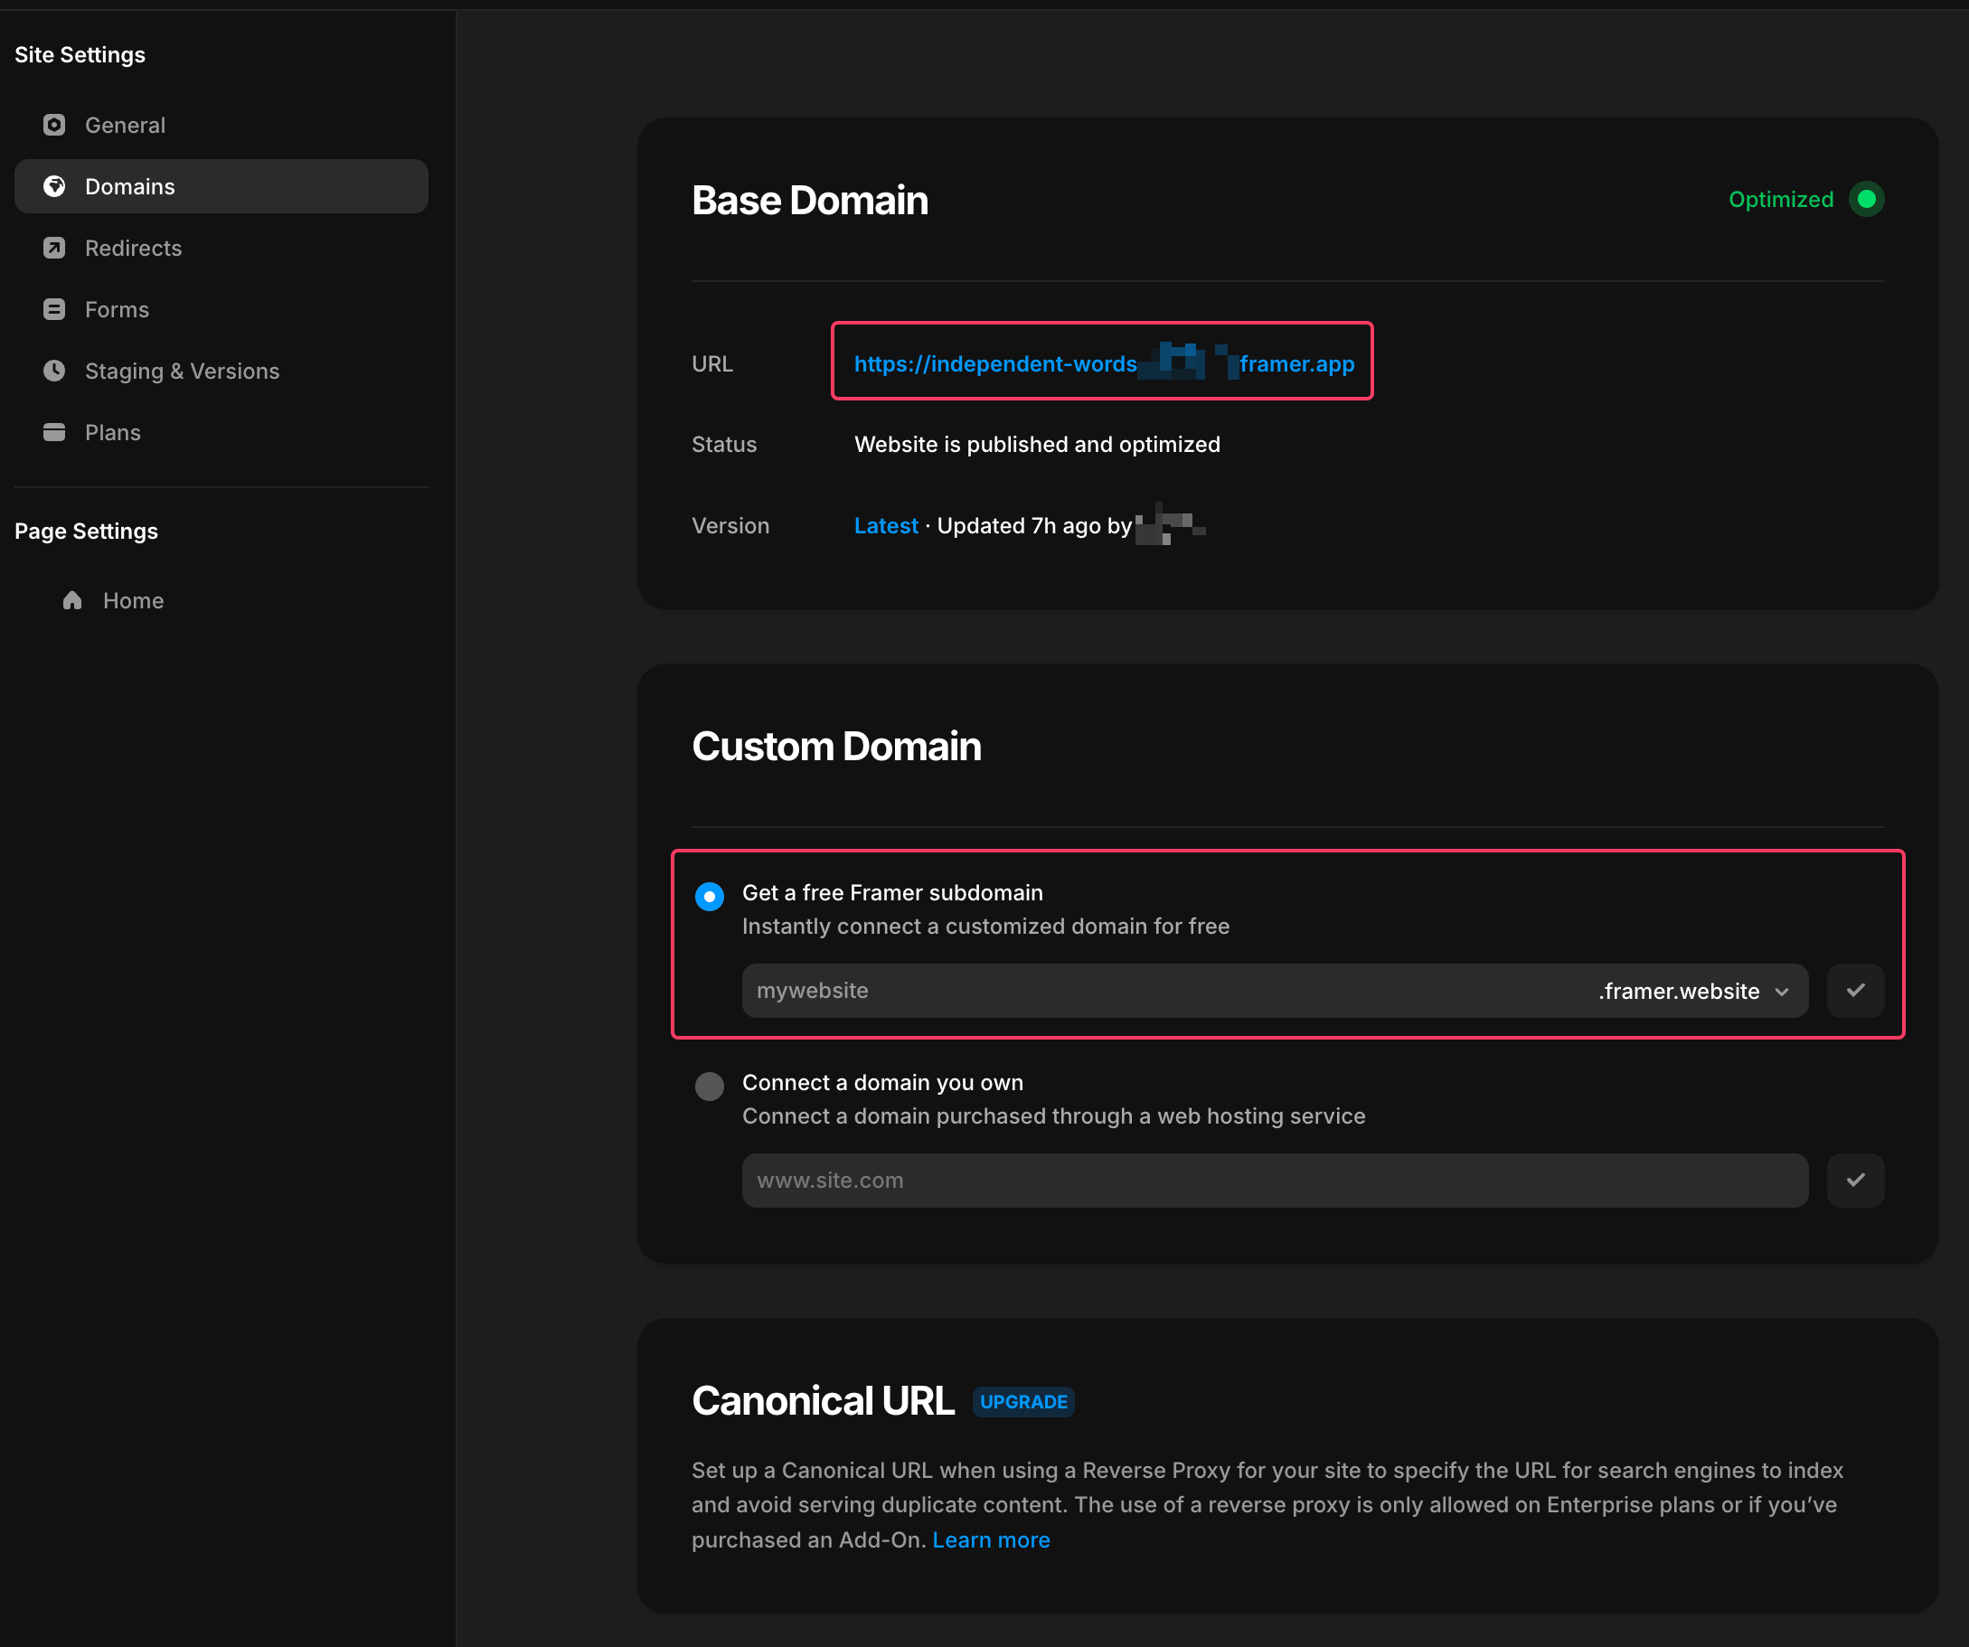The image size is (1969, 1647).
Task: Open the Redirects settings section
Action: tap(133, 248)
